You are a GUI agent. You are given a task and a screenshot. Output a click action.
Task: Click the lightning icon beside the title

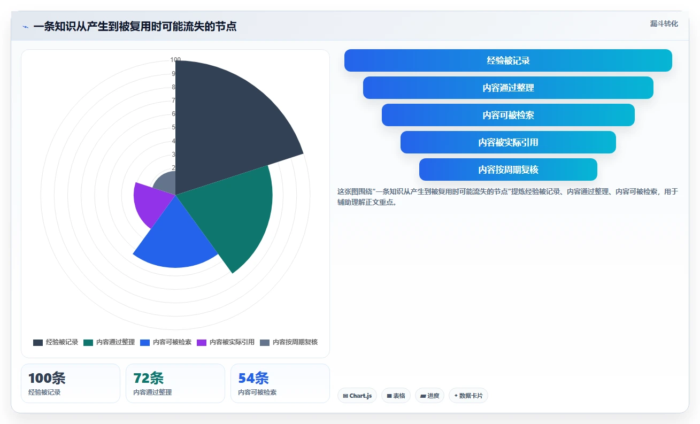25,27
